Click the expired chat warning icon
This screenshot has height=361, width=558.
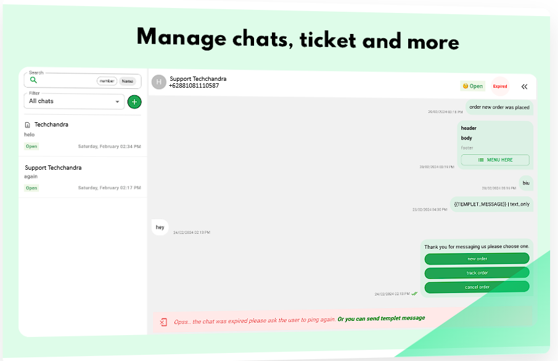coord(163,322)
